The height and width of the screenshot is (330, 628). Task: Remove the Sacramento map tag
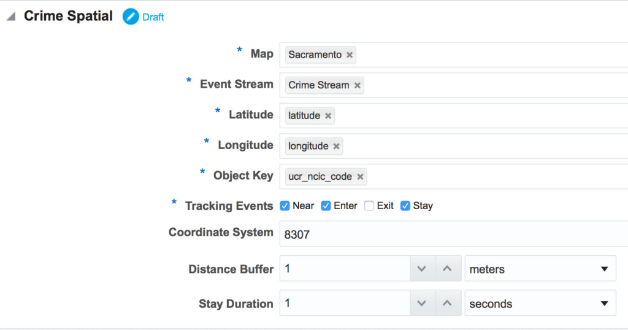point(350,55)
